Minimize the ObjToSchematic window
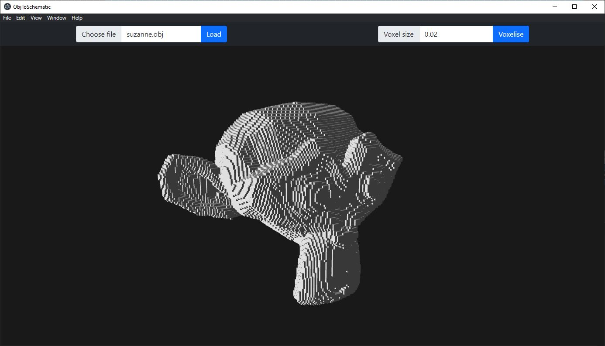Image resolution: width=605 pixels, height=346 pixels. pos(554,7)
